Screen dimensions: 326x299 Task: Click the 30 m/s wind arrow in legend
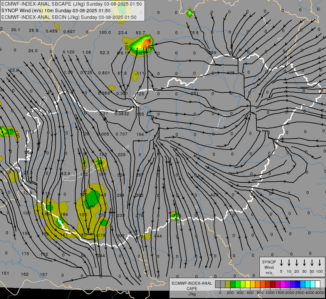pos(304,263)
